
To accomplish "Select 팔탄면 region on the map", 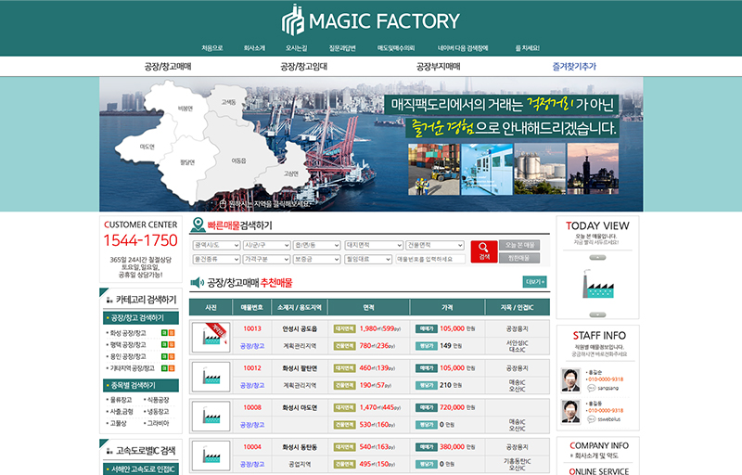I will (187, 162).
